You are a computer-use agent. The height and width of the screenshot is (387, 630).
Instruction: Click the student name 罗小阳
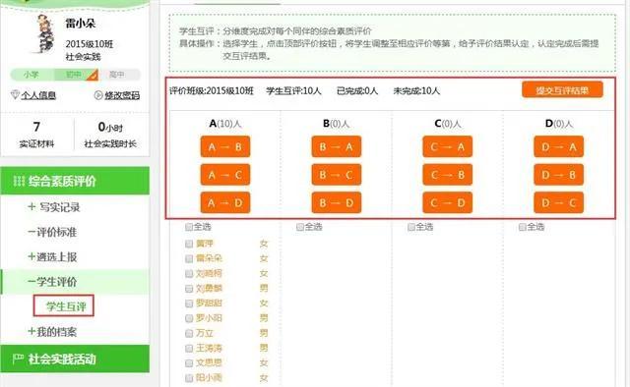point(209,318)
